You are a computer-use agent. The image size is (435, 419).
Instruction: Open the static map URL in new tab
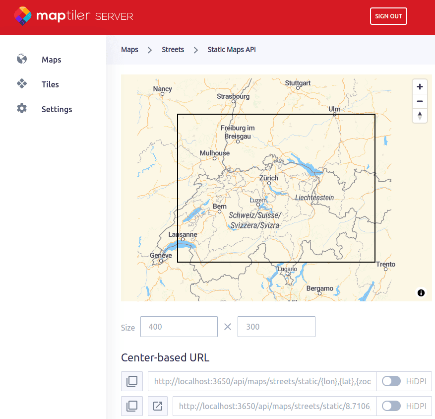157,406
